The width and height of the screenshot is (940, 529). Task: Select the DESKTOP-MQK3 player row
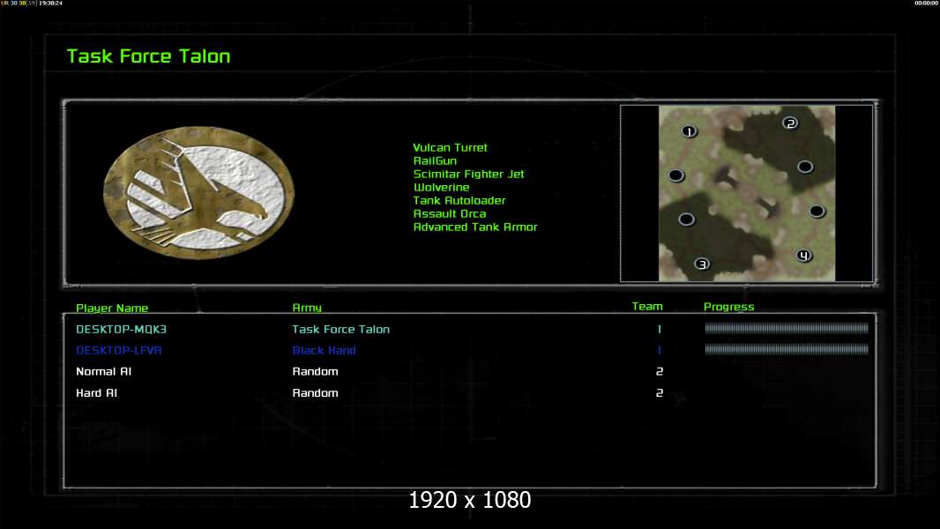pyautogui.click(x=471, y=329)
